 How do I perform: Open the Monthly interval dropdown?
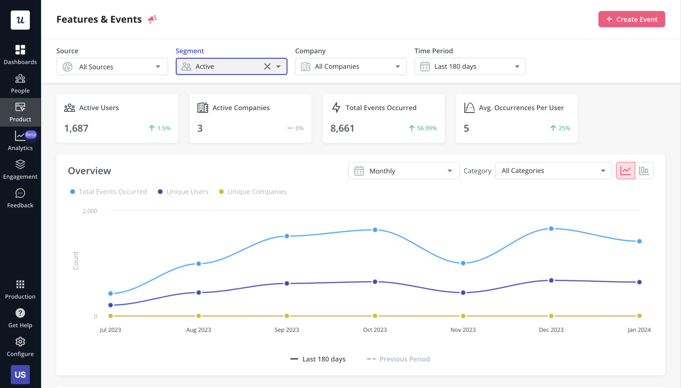[404, 171]
